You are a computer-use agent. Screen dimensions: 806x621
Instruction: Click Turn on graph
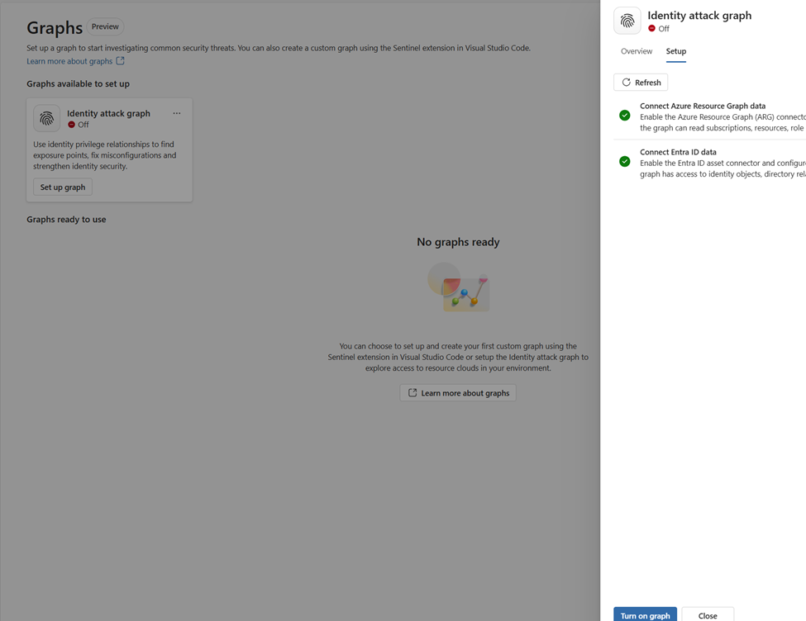tap(645, 614)
